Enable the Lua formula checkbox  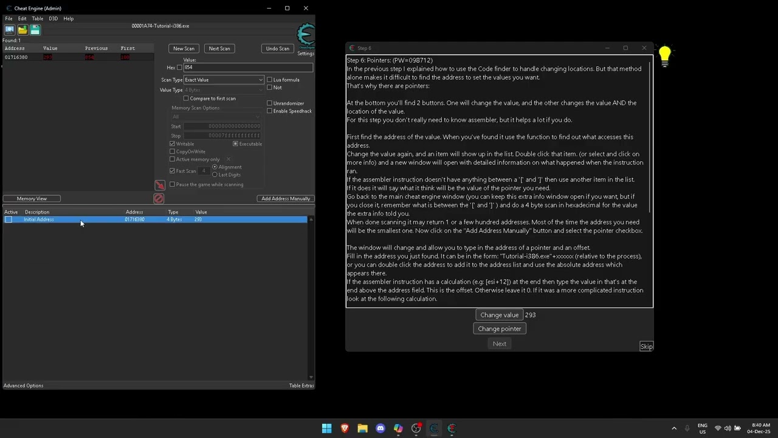pos(270,80)
